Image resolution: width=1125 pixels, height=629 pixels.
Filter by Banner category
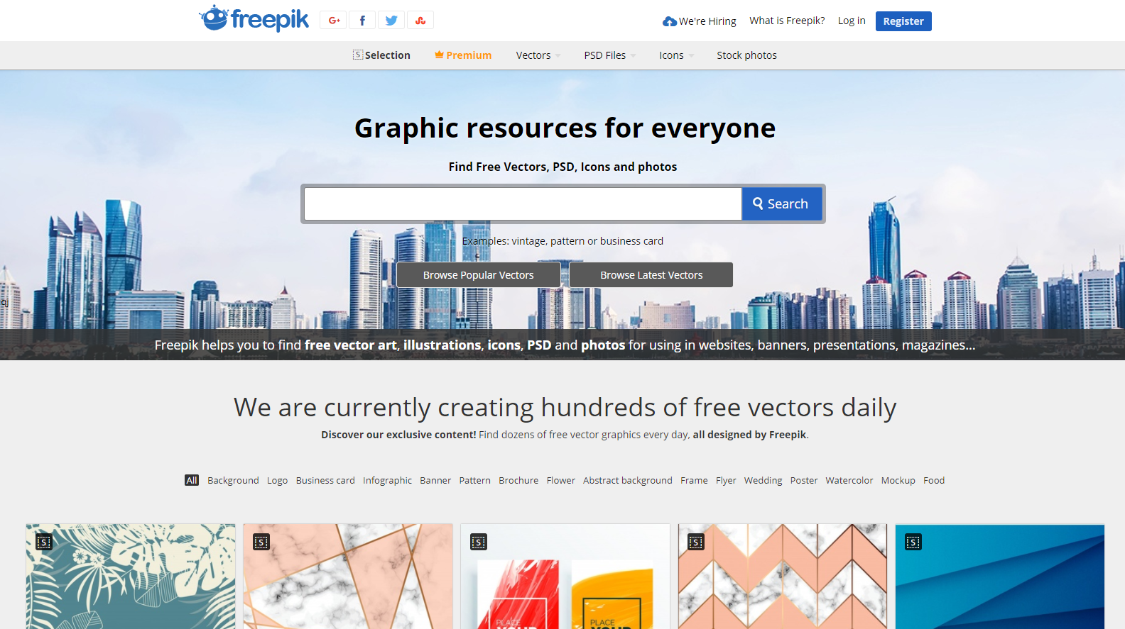(435, 480)
